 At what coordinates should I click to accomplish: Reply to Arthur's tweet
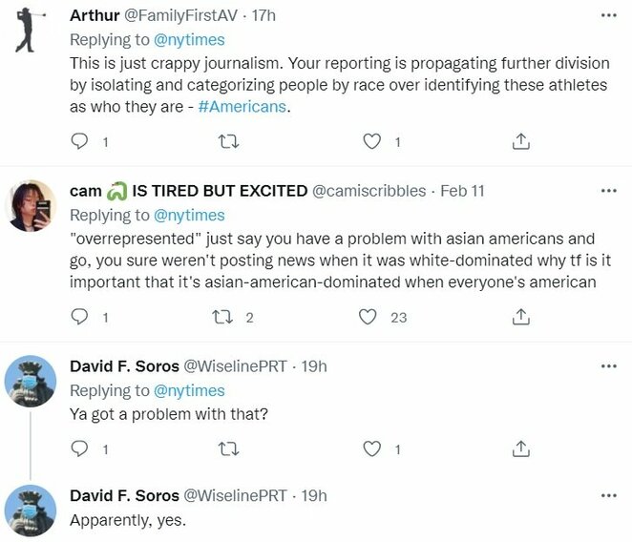79,142
